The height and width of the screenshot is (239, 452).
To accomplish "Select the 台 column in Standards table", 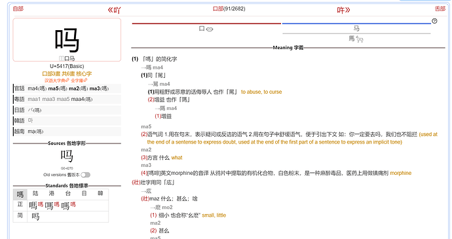I will click(67, 193).
